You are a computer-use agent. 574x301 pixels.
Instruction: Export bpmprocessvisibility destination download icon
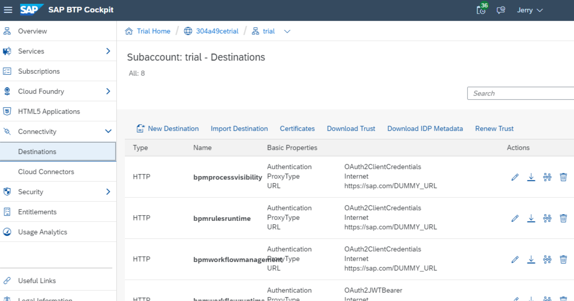(x=531, y=177)
